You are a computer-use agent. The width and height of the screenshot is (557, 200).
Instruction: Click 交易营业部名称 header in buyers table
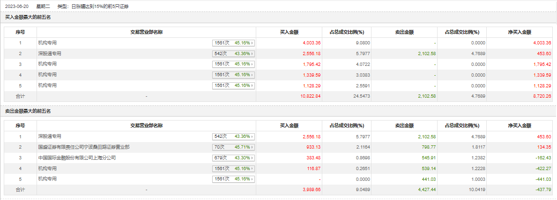pyautogui.click(x=146, y=32)
